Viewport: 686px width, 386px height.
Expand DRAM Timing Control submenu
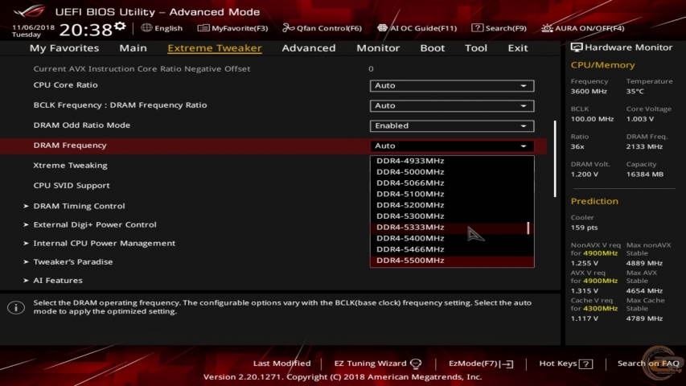pyautogui.click(x=79, y=206)
